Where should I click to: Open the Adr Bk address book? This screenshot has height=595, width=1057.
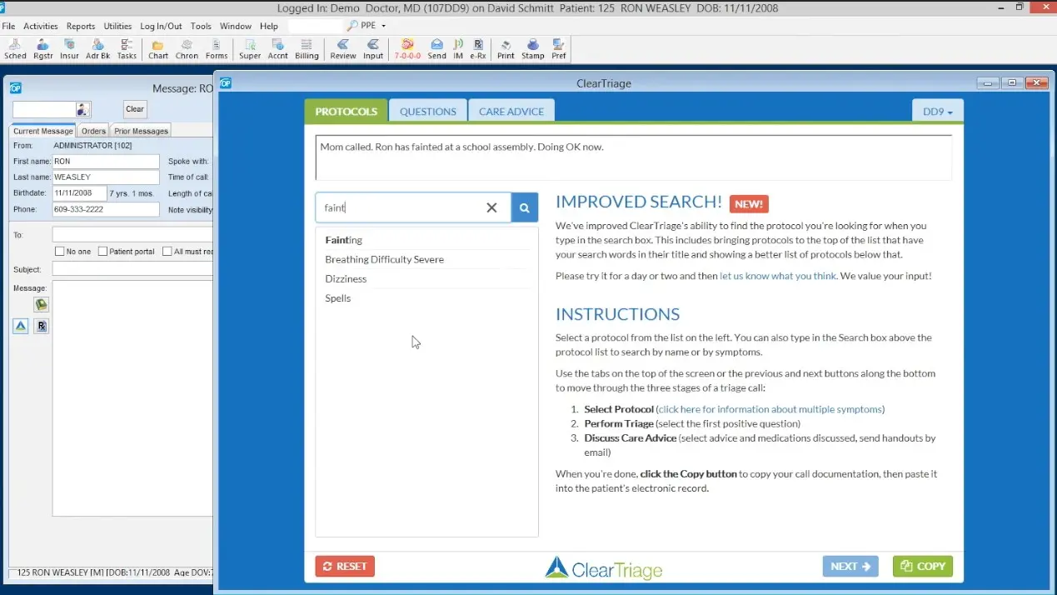point(97,47)
